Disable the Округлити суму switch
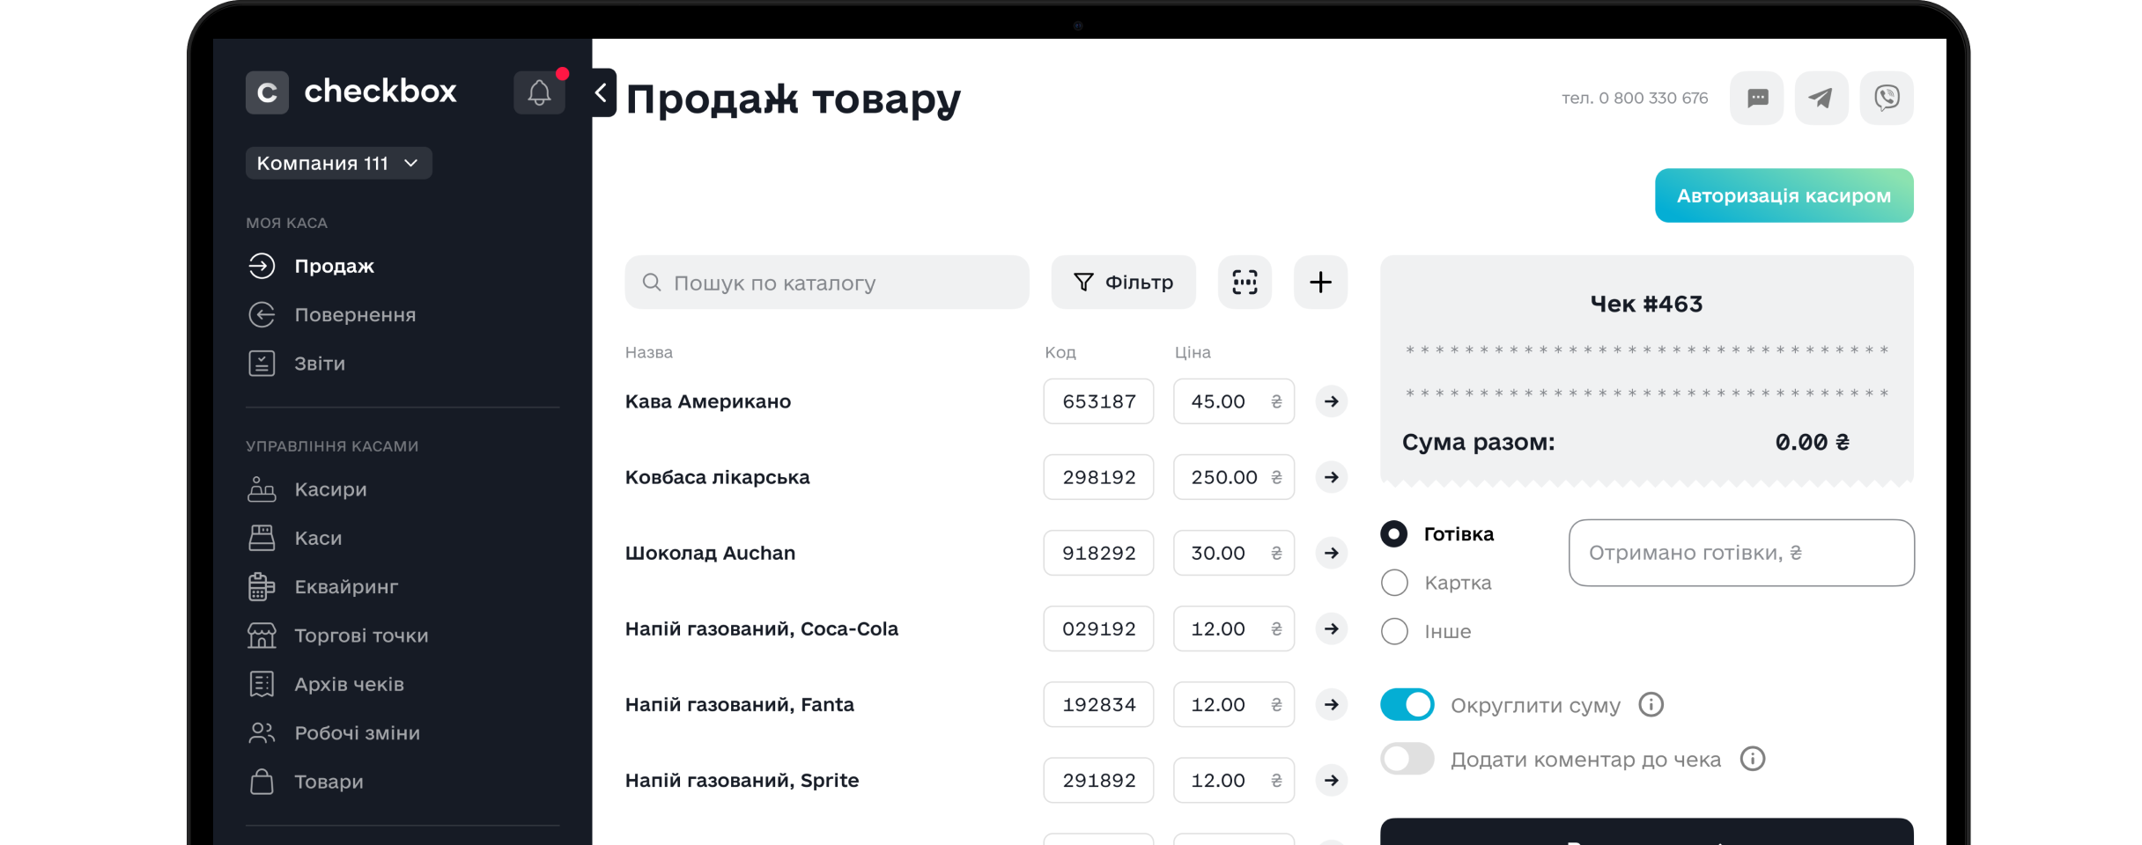This screenshot has width=2142, height=845. pos(1407,705)
